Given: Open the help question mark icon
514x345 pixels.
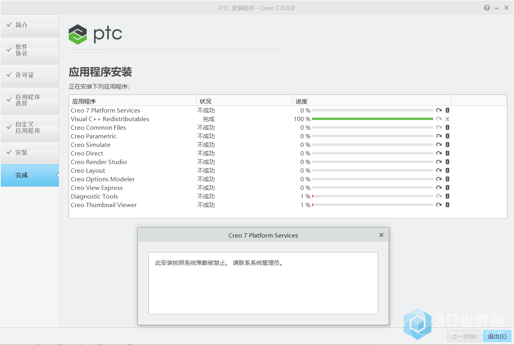Looking at the screenshot, I should tap(487, 8).
